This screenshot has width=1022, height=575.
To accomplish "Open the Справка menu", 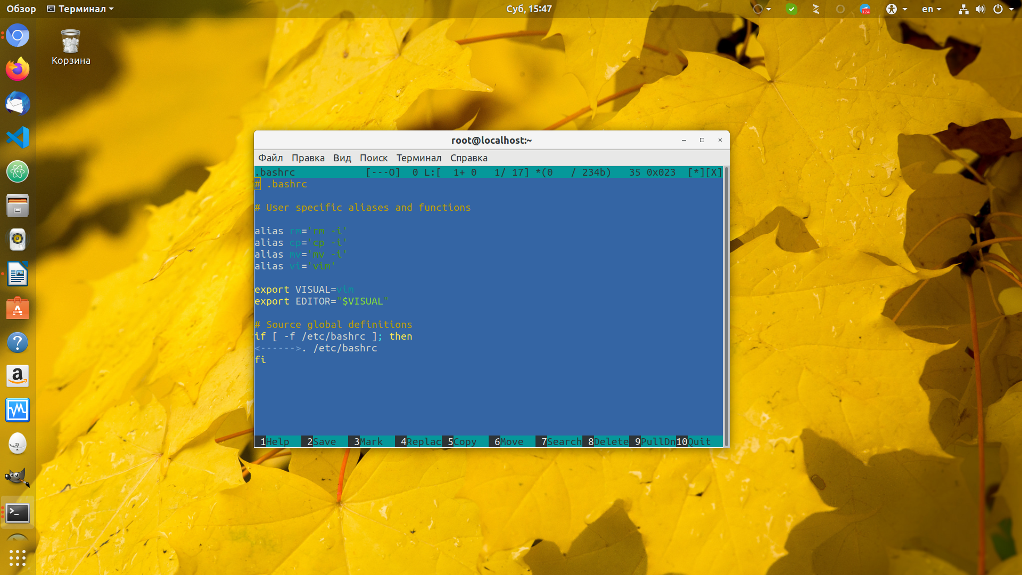I will [x=468, y=158].
